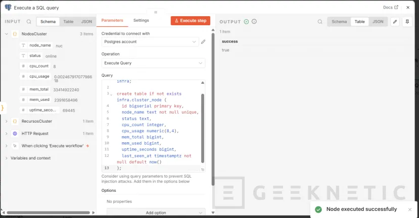Screen dimensions: 419x218
Task: Click the 'online' status value
Action: point(51,56)
